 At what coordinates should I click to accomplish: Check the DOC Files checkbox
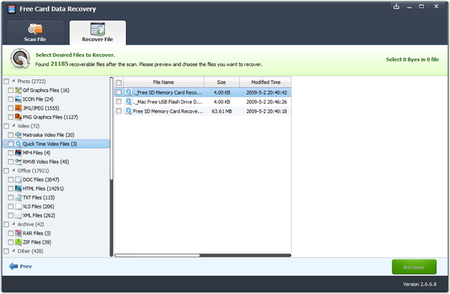(x=10, y=180)
